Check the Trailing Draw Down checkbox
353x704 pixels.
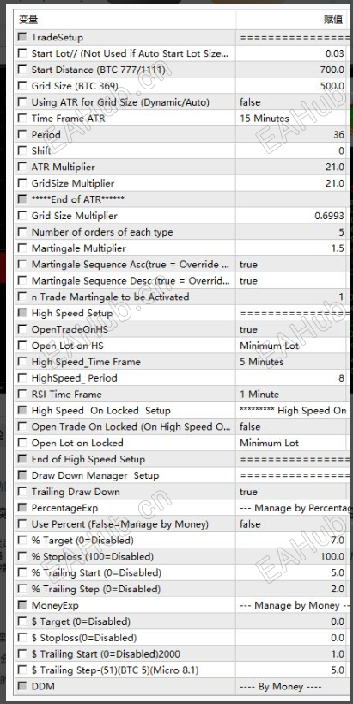click(22, 492)
